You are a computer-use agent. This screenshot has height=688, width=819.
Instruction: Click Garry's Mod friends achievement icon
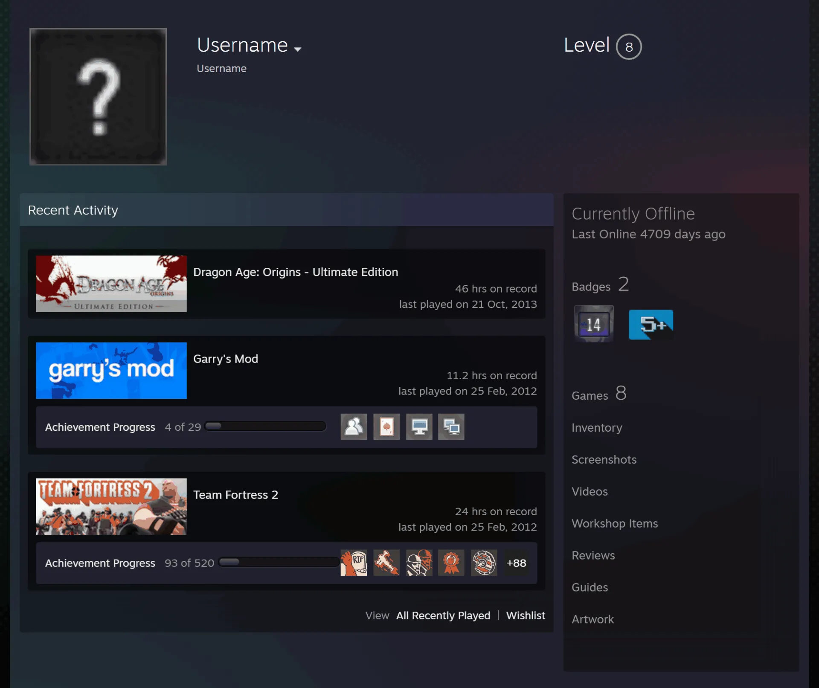pos(354,427)
